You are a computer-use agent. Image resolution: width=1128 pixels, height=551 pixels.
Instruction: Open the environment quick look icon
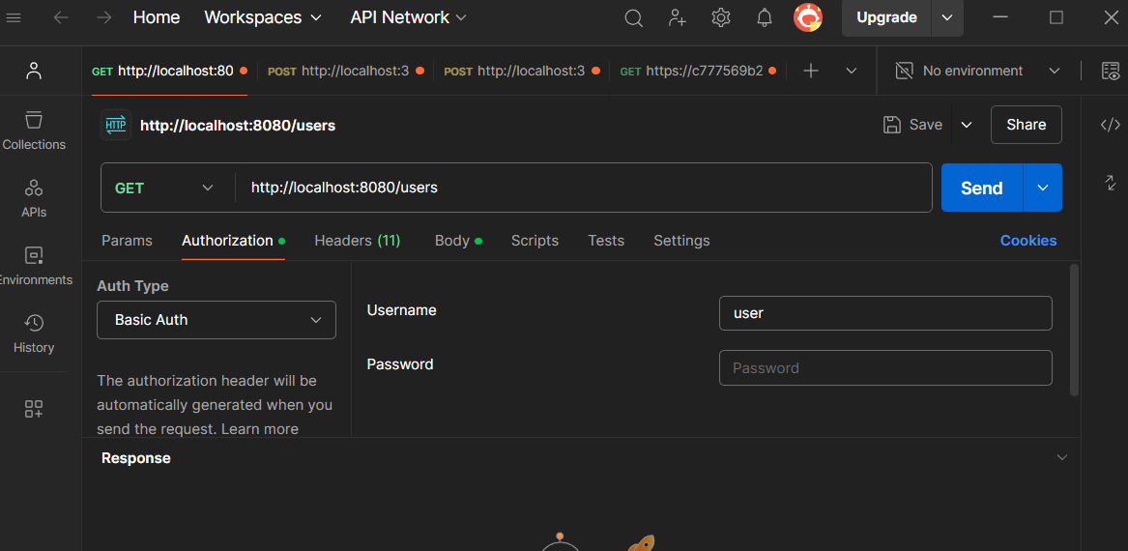[1111, 71]
